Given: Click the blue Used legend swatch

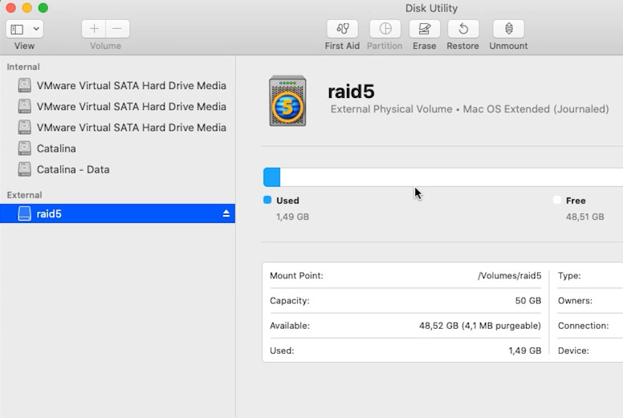Looking at the screenshot, I should 267,200.
